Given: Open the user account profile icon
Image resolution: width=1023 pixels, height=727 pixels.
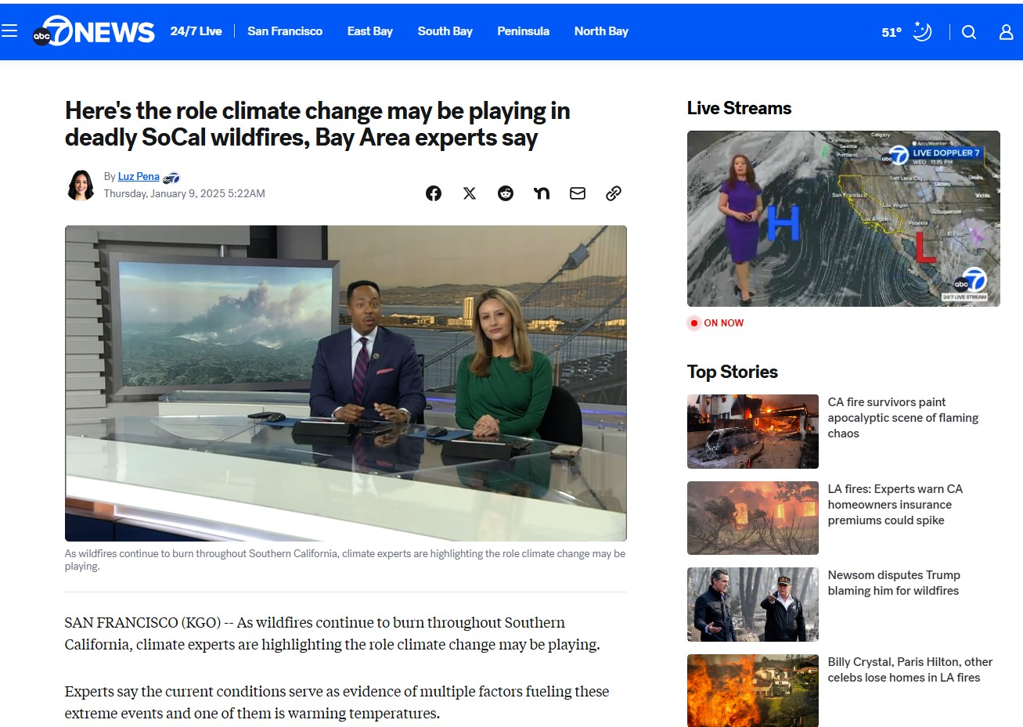Looking at the screenshot, I should click(1006, 32).
